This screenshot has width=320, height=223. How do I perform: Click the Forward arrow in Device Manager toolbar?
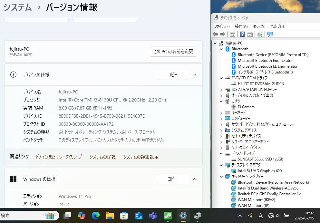click(223, 34)
